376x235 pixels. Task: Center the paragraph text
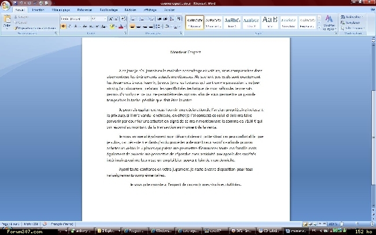[138, 27]
